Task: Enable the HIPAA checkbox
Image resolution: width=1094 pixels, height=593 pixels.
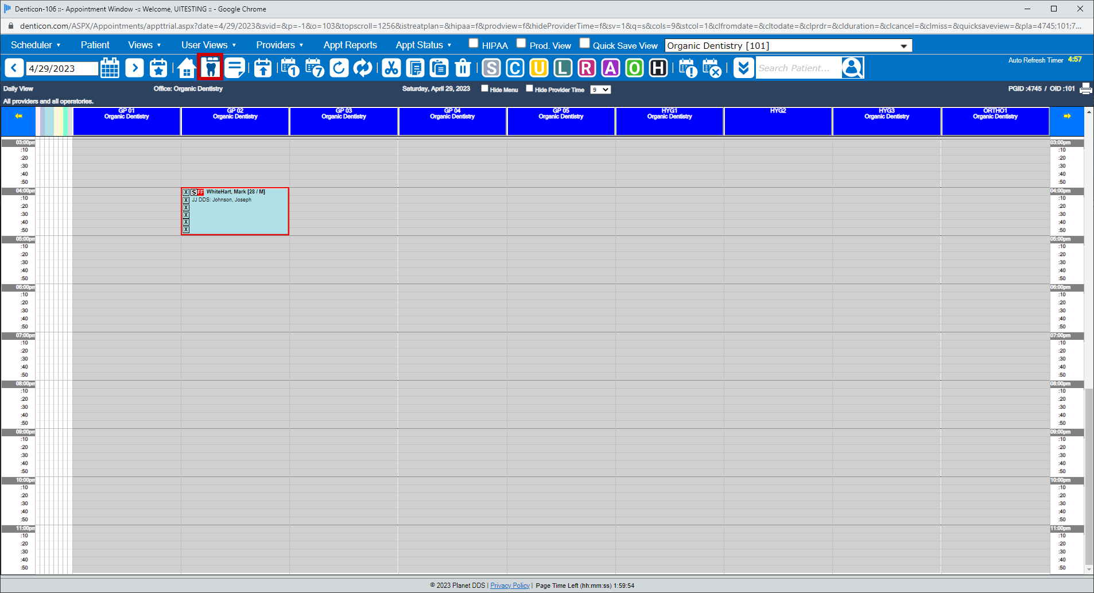Action: point(473,42)
